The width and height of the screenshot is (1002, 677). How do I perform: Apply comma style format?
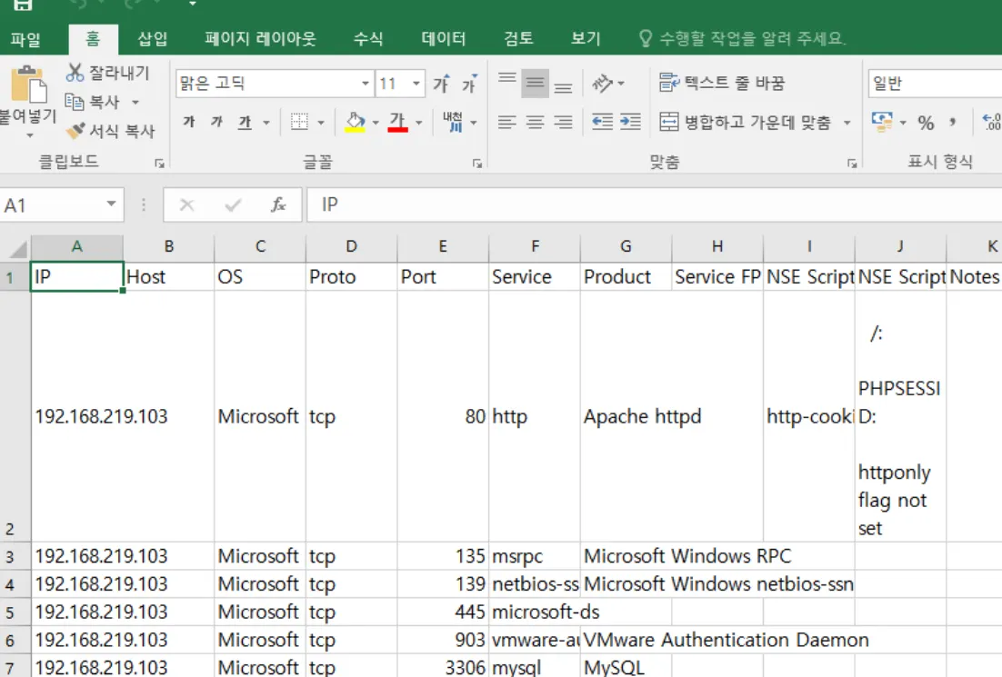(x=953, y=123)
